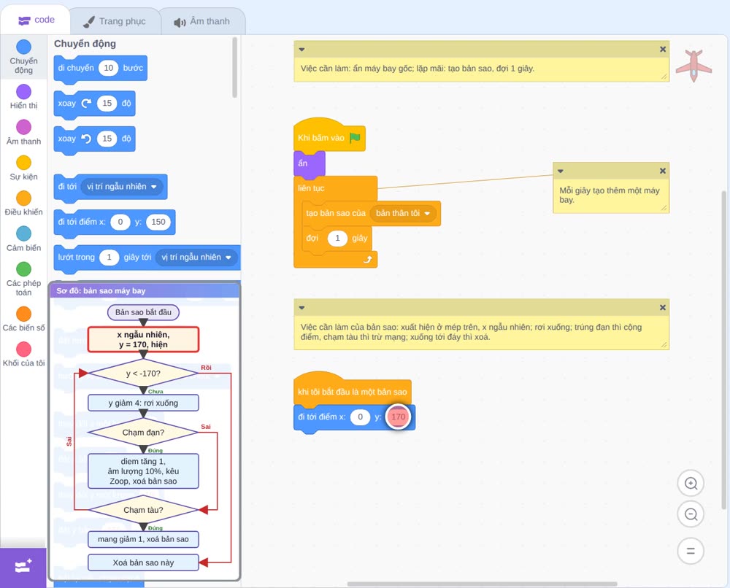This screenshot has height=588, width=730.
Task: Close the 'Mỗi giây tạo thêm' comment
Action: pos(663,171)
